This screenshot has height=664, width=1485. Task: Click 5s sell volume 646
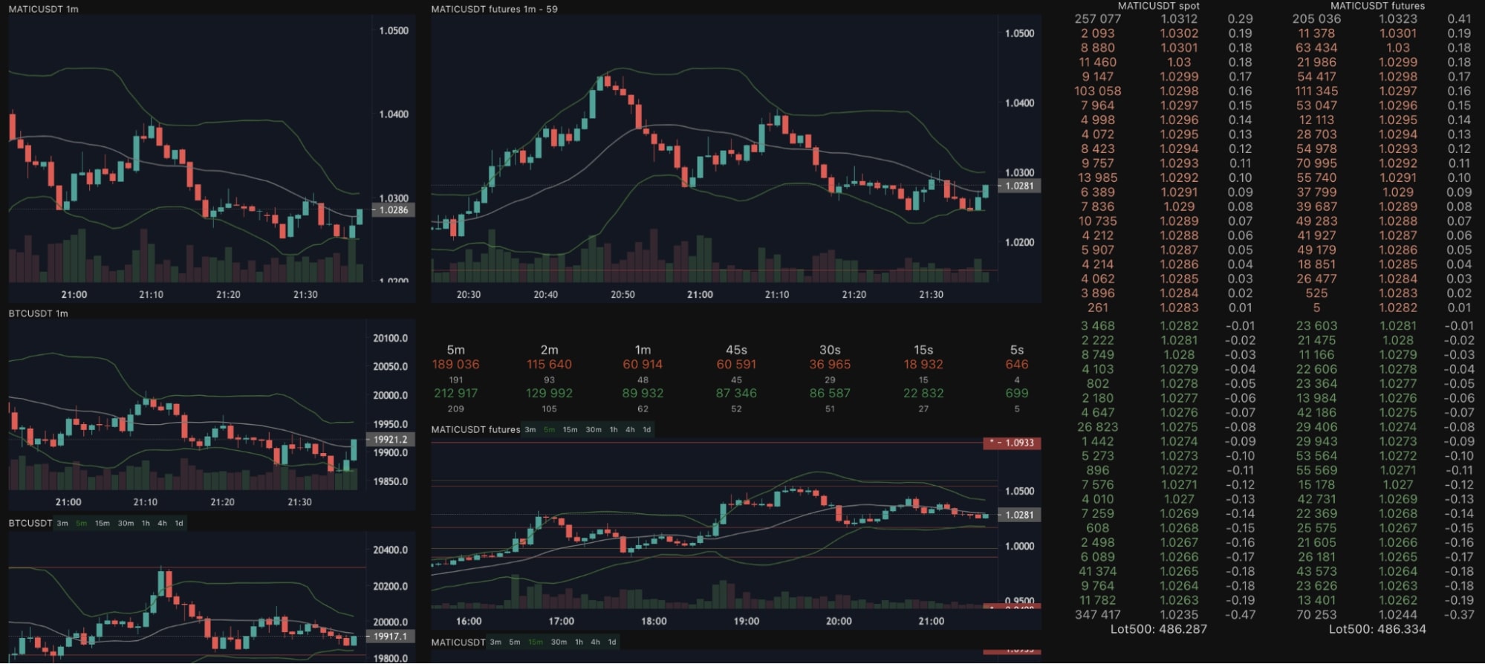1017,365
